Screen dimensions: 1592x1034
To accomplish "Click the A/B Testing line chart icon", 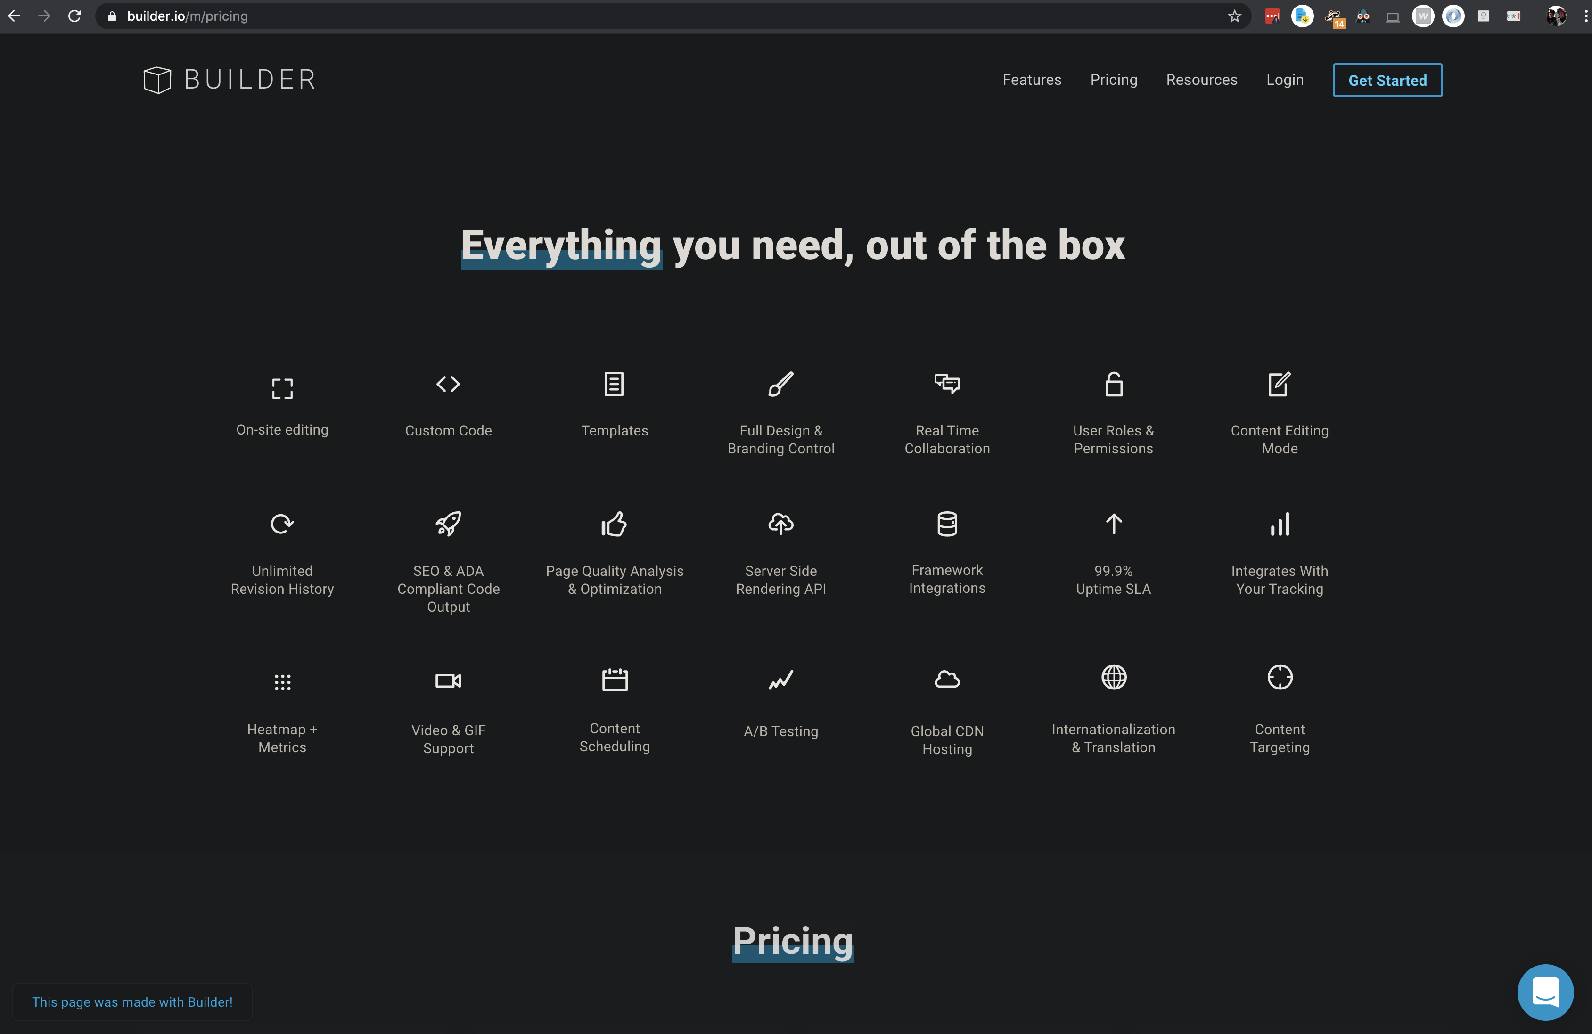I will pos(780,681).
